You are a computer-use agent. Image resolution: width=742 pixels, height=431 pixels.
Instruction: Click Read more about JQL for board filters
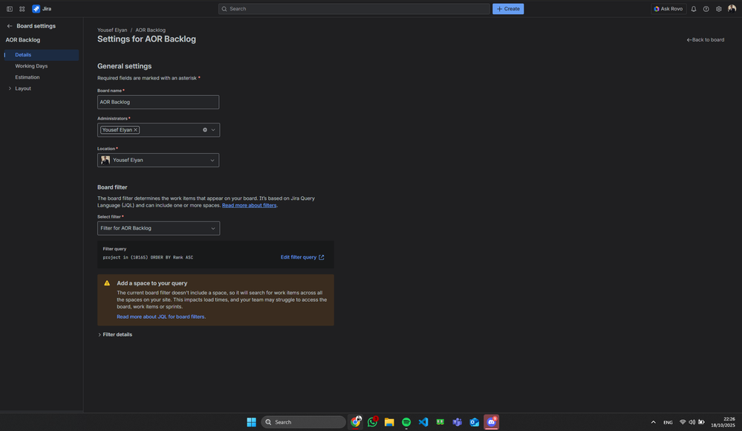point(160,316)
